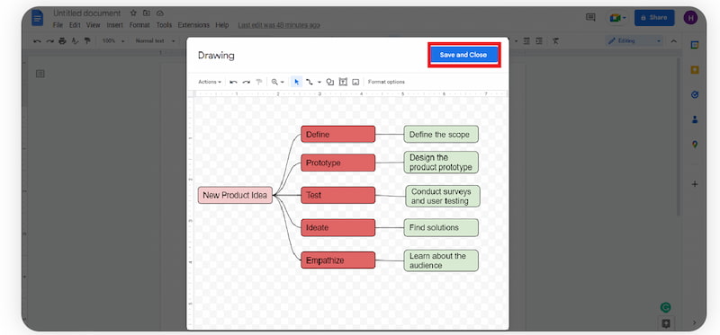720x335 pixels.
Task: Select 'Conduct surveys and user testing' box
Action: (x=443, y=196)
